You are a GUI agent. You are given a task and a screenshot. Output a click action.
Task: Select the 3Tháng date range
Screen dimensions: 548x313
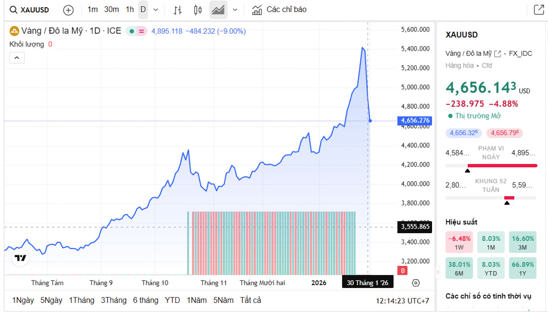coord(114,300)
